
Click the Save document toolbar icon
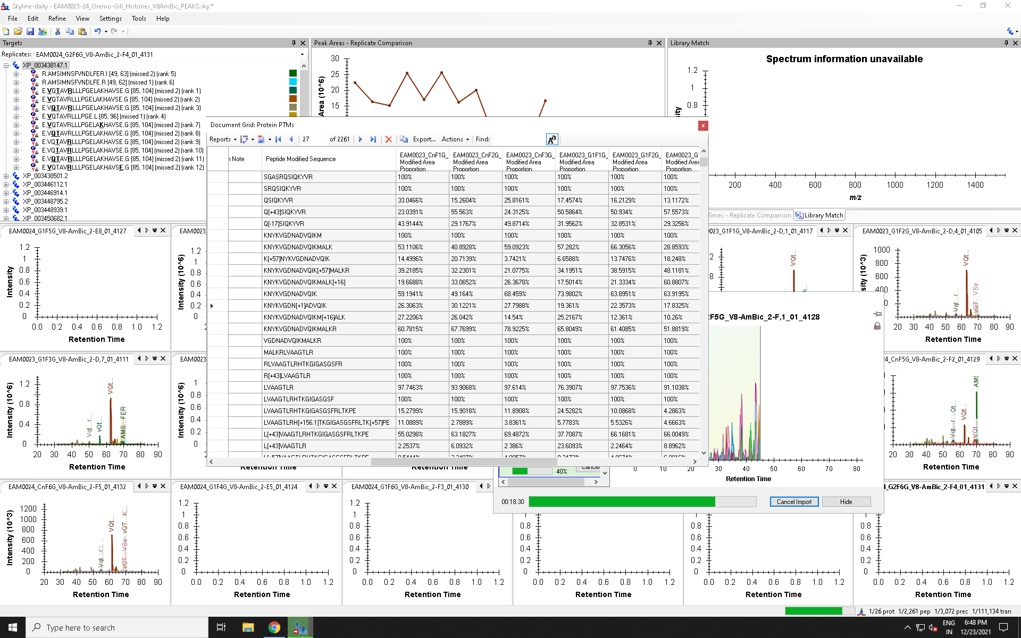point(30,31)
